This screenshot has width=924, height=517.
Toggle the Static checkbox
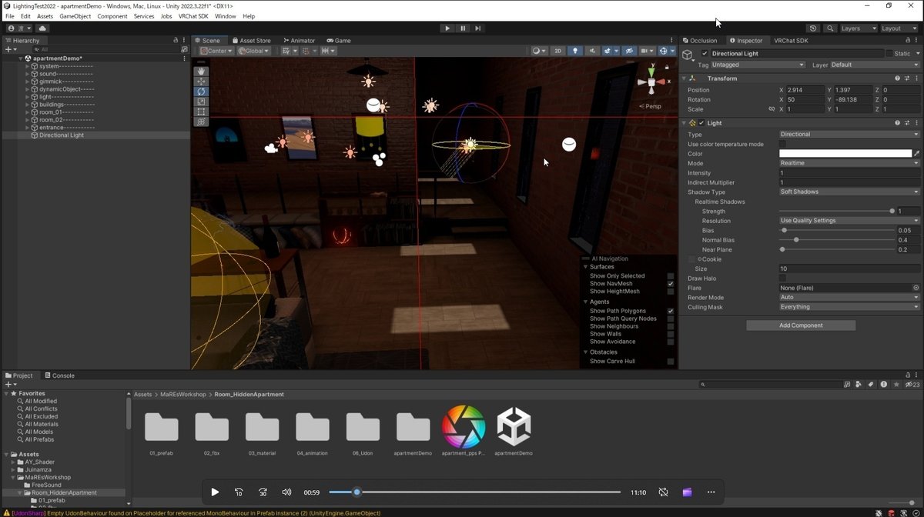coord(889,53)
